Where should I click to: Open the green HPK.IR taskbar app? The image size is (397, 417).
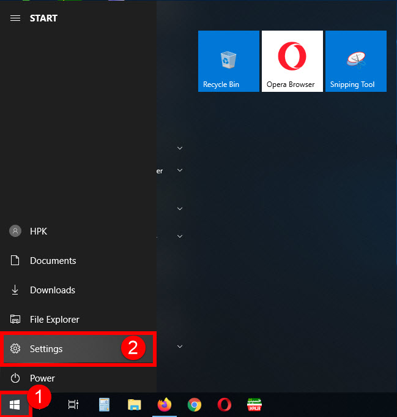pos(254,405)
